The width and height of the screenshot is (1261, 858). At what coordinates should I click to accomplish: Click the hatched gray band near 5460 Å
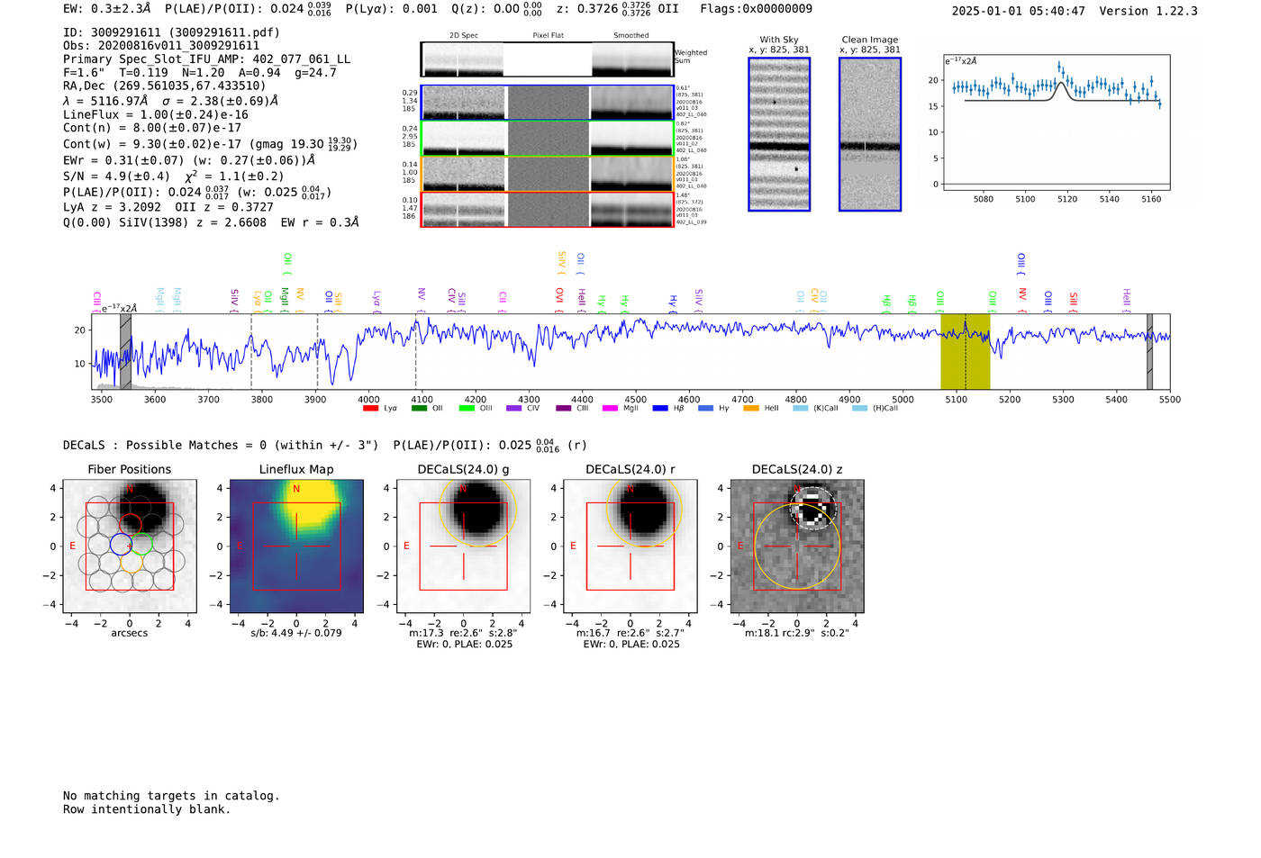point(1149,351)
